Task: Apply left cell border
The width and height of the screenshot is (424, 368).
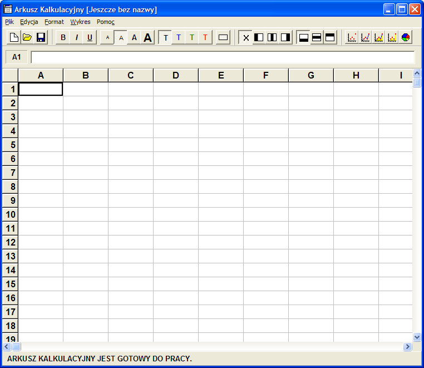Action: (259, 37)
